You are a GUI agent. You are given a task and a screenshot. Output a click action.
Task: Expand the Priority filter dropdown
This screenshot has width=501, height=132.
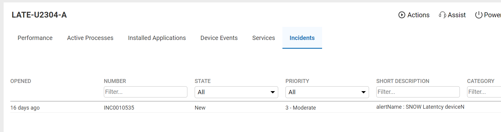tap(327, 92)
